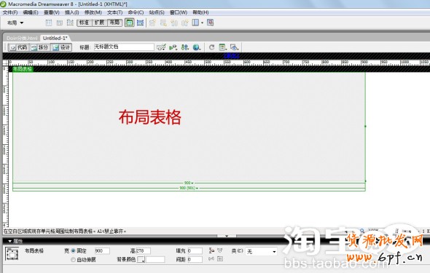The width and height of the screenshot is (430, 273).
Task: Switch to the Untitled-1 document tab
Action: (55, 38)
